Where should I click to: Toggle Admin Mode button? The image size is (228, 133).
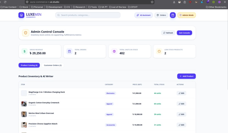tap(187, 15)
